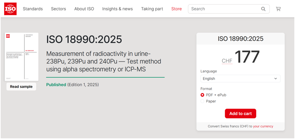Image resolution: width=295 pixels, height=139 pixels.
Task: Click the Read sample button
Action: pyautogui.click(x=21, y=87)
